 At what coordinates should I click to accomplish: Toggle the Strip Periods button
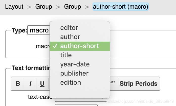[x=139, y=84]
